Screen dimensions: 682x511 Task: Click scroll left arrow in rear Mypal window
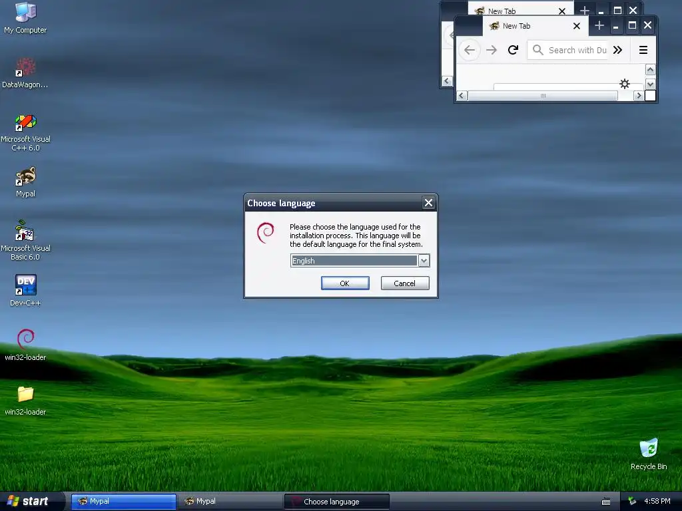447,81
